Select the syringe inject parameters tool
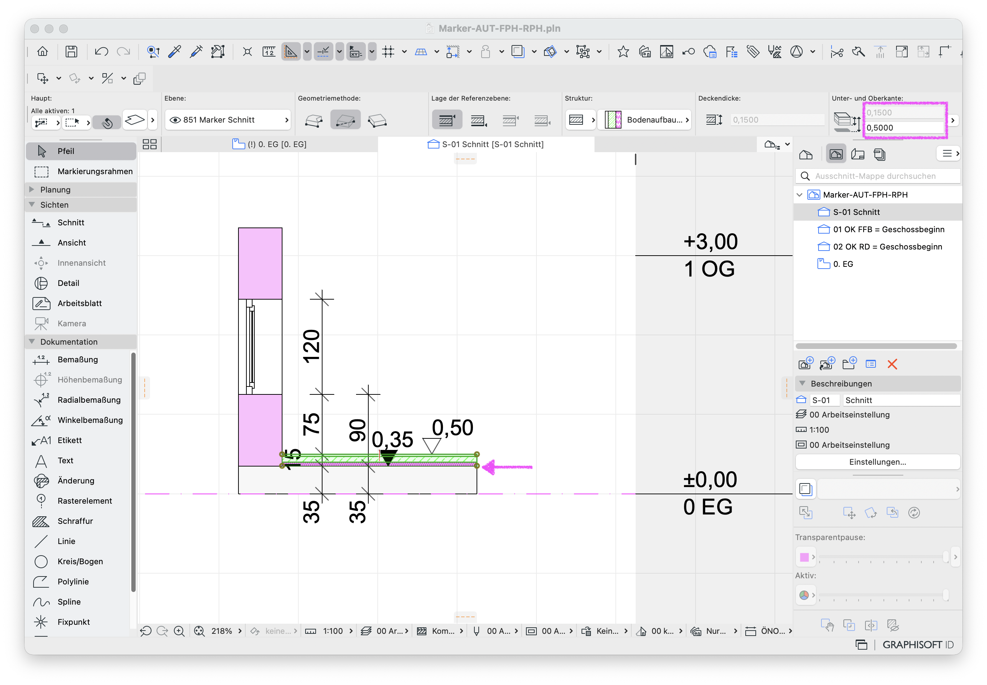The height and width of the screenshot is (685, 987). click(196, 52)
